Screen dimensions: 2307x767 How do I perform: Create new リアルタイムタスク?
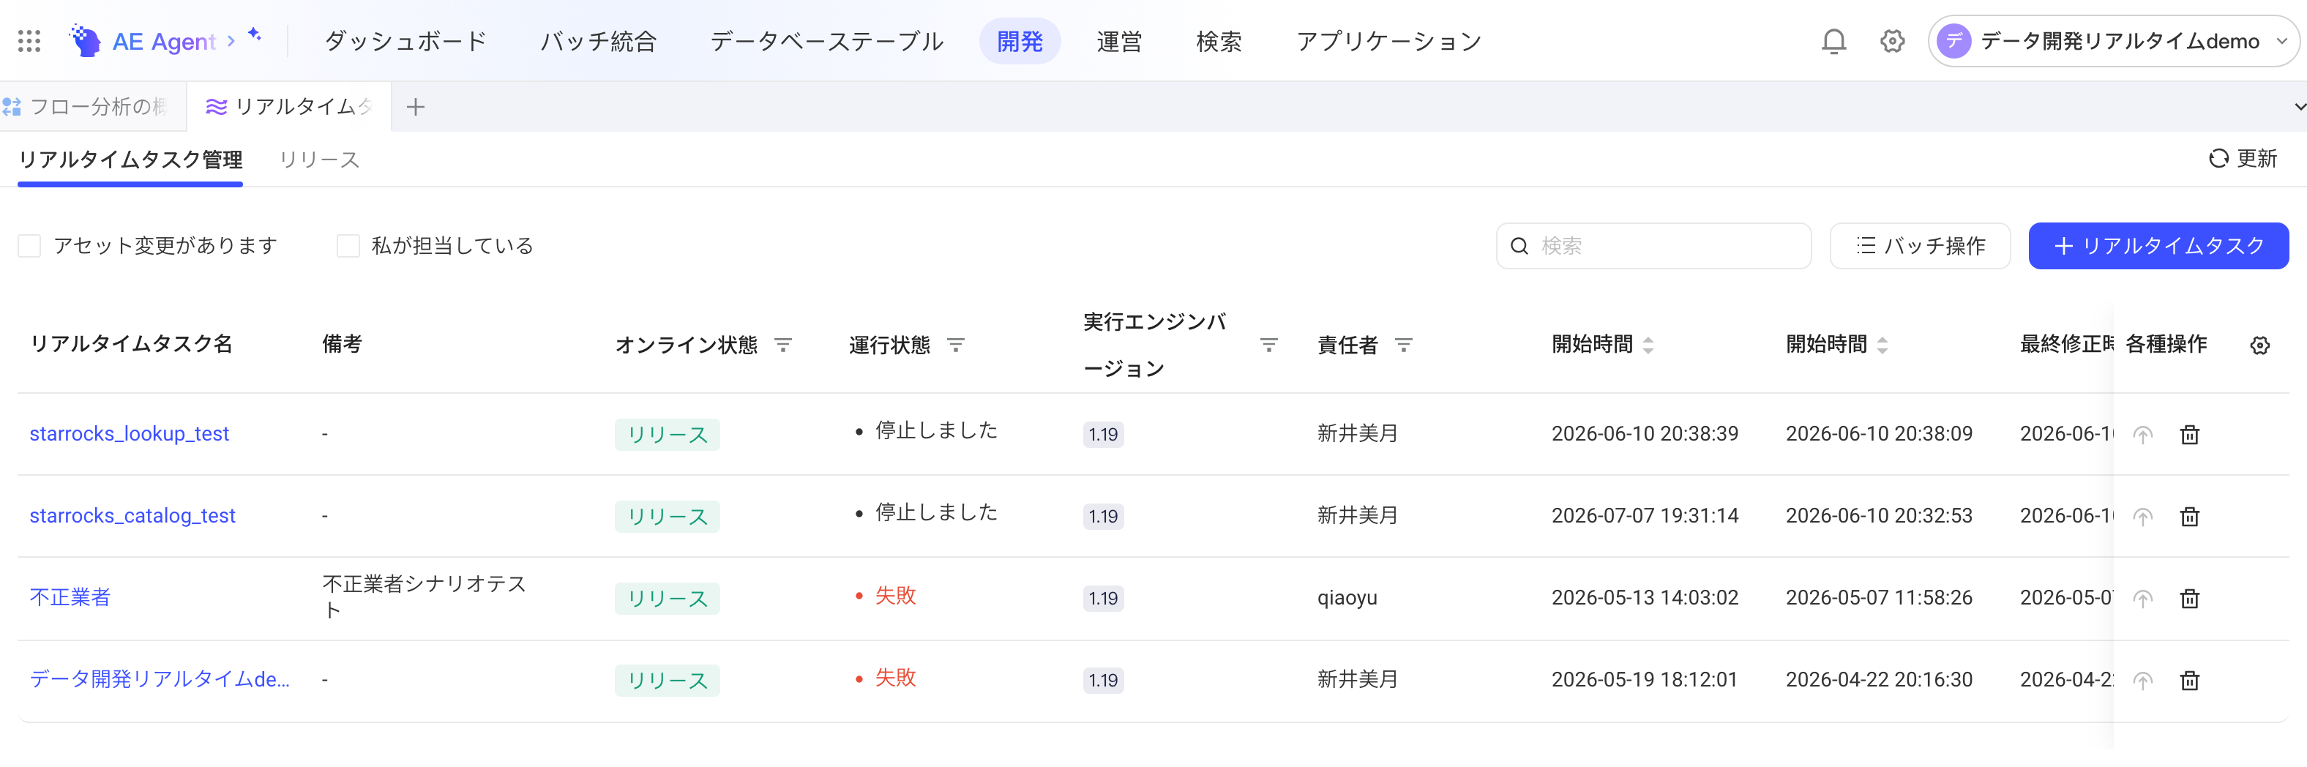click(x=2158, y=245)
